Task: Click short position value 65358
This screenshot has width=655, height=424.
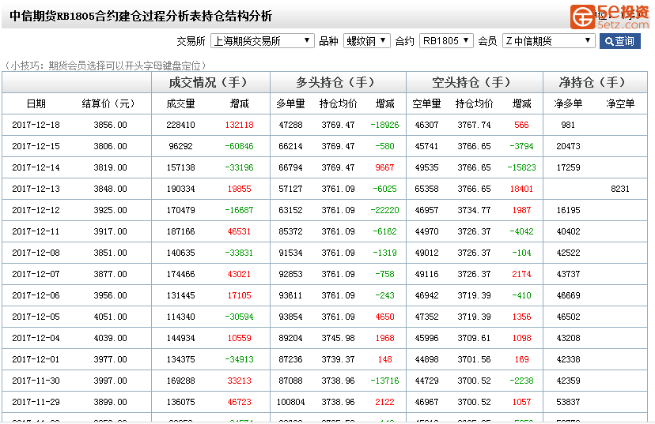Action: [x=426, y=189]
